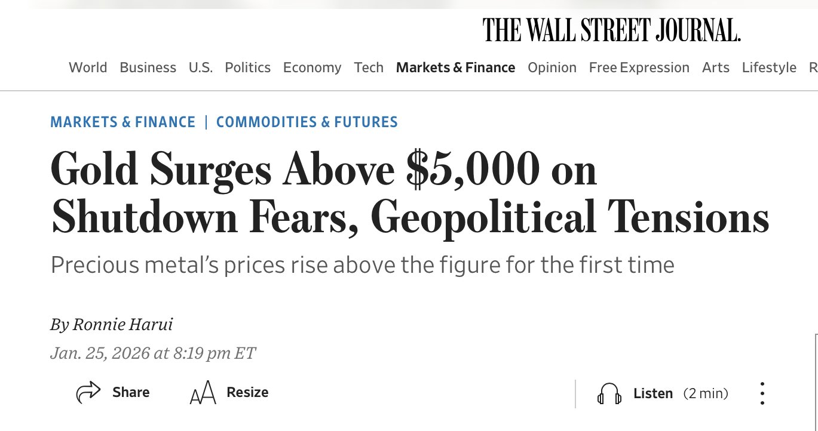Click the Resize text AA icon
The width and height of the screenshot is (818, 431).
tap(203, 394)
